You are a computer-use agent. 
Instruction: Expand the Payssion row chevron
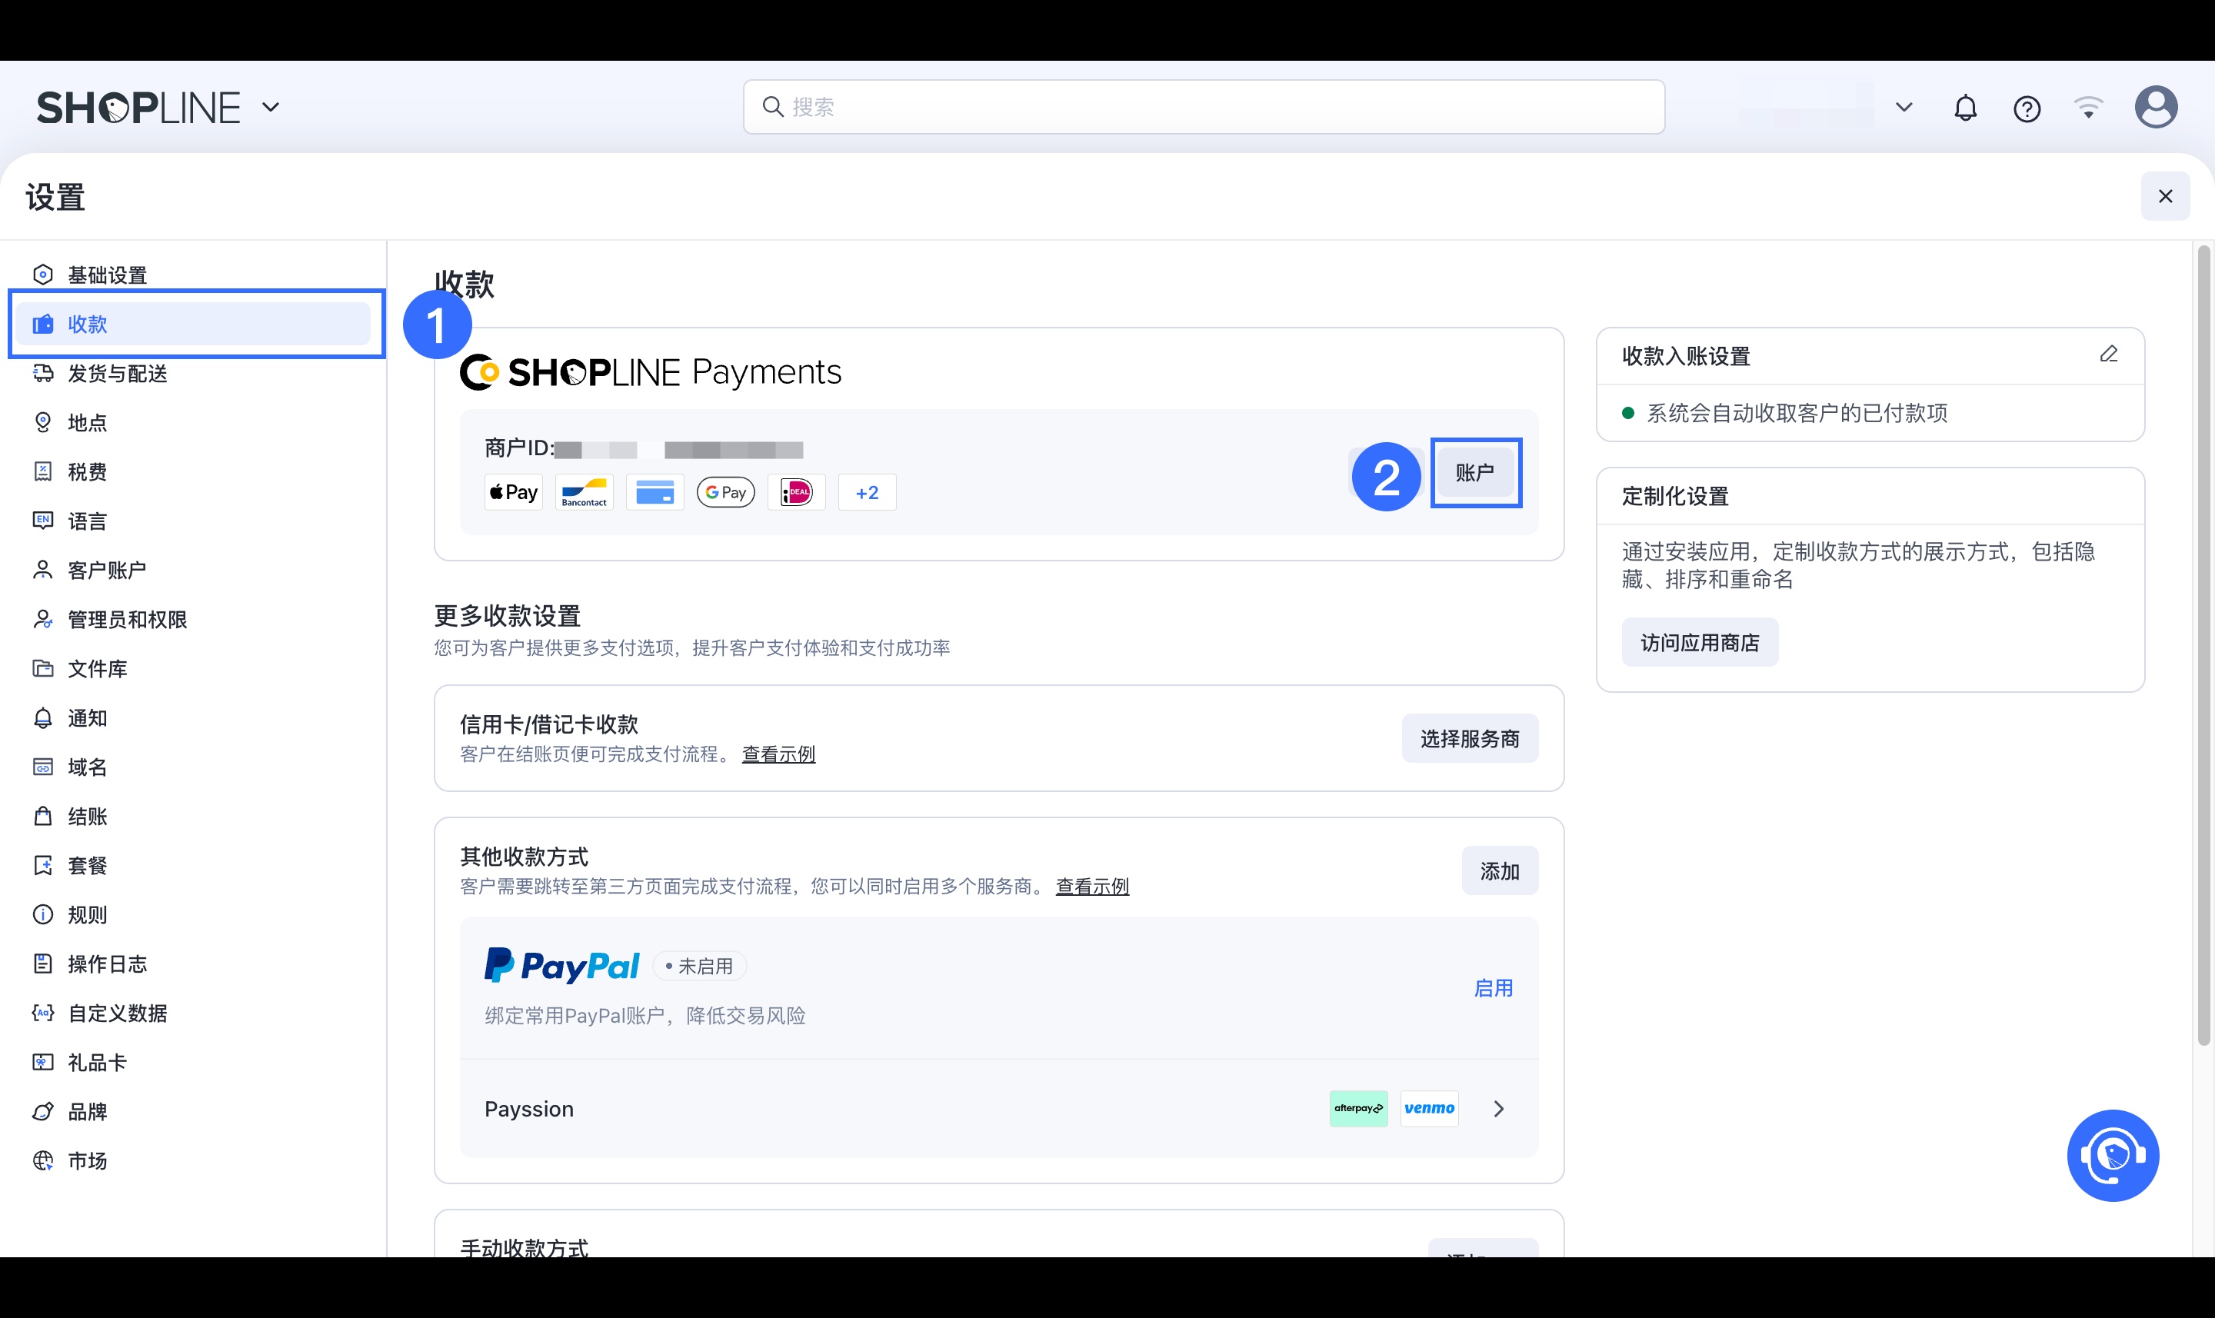pyautogui.click(x=1498, y=1108)
